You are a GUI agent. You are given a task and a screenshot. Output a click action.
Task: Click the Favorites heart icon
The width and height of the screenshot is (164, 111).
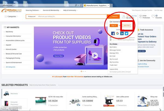[153, 16]
